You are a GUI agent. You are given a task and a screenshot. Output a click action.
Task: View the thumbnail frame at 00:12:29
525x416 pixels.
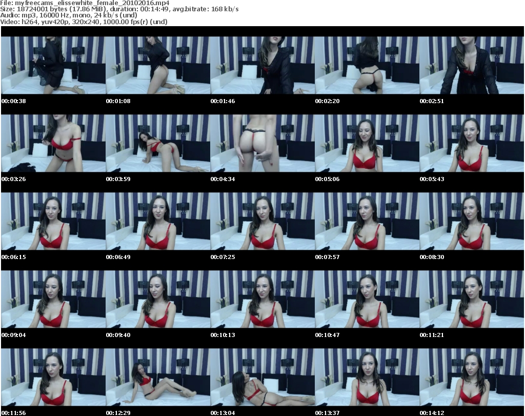[x=158, y=378]
